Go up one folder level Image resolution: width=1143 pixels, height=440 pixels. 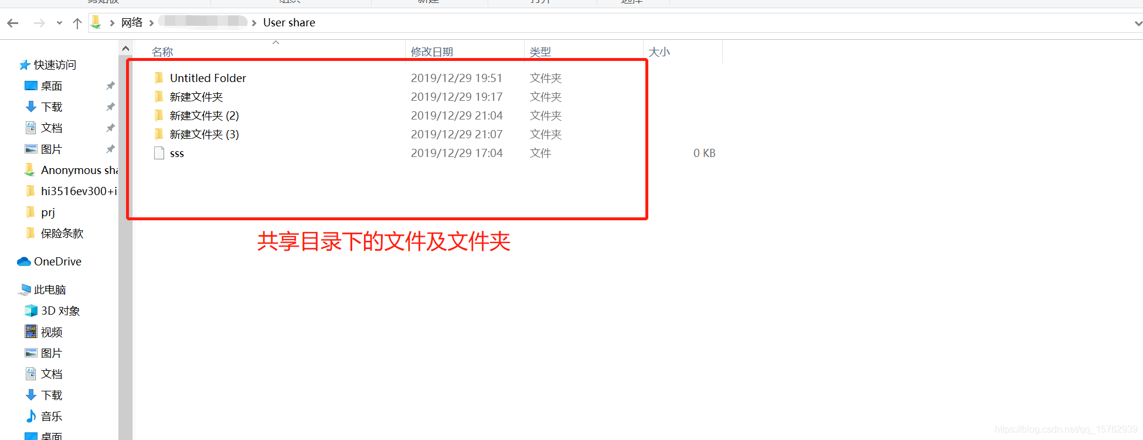(77, 23)
